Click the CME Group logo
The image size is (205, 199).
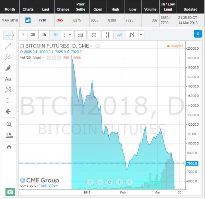pyautogui.click(x=40, y=180)
